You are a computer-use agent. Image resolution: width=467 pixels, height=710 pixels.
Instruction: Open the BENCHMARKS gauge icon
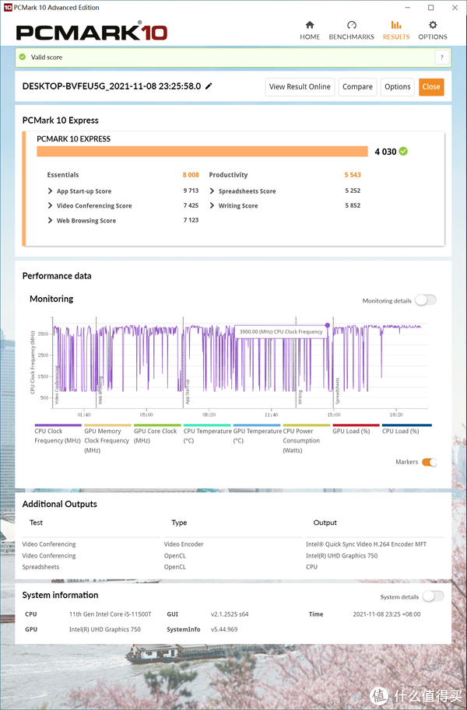pyautogui.click(x=351, y=25)
